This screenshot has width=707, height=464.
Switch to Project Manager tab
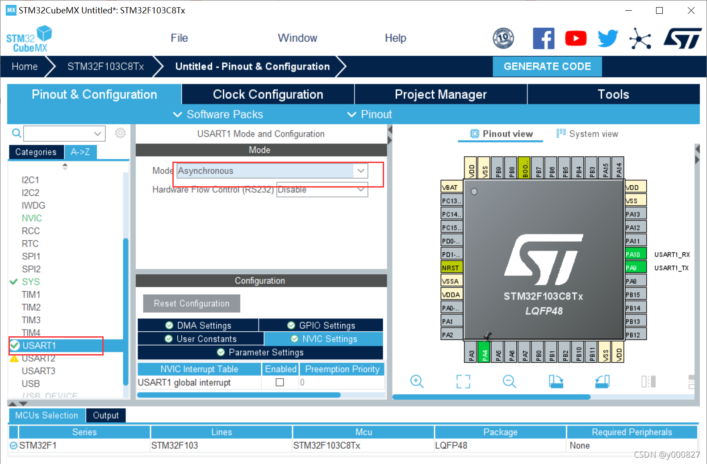click(x=441, y=94)
